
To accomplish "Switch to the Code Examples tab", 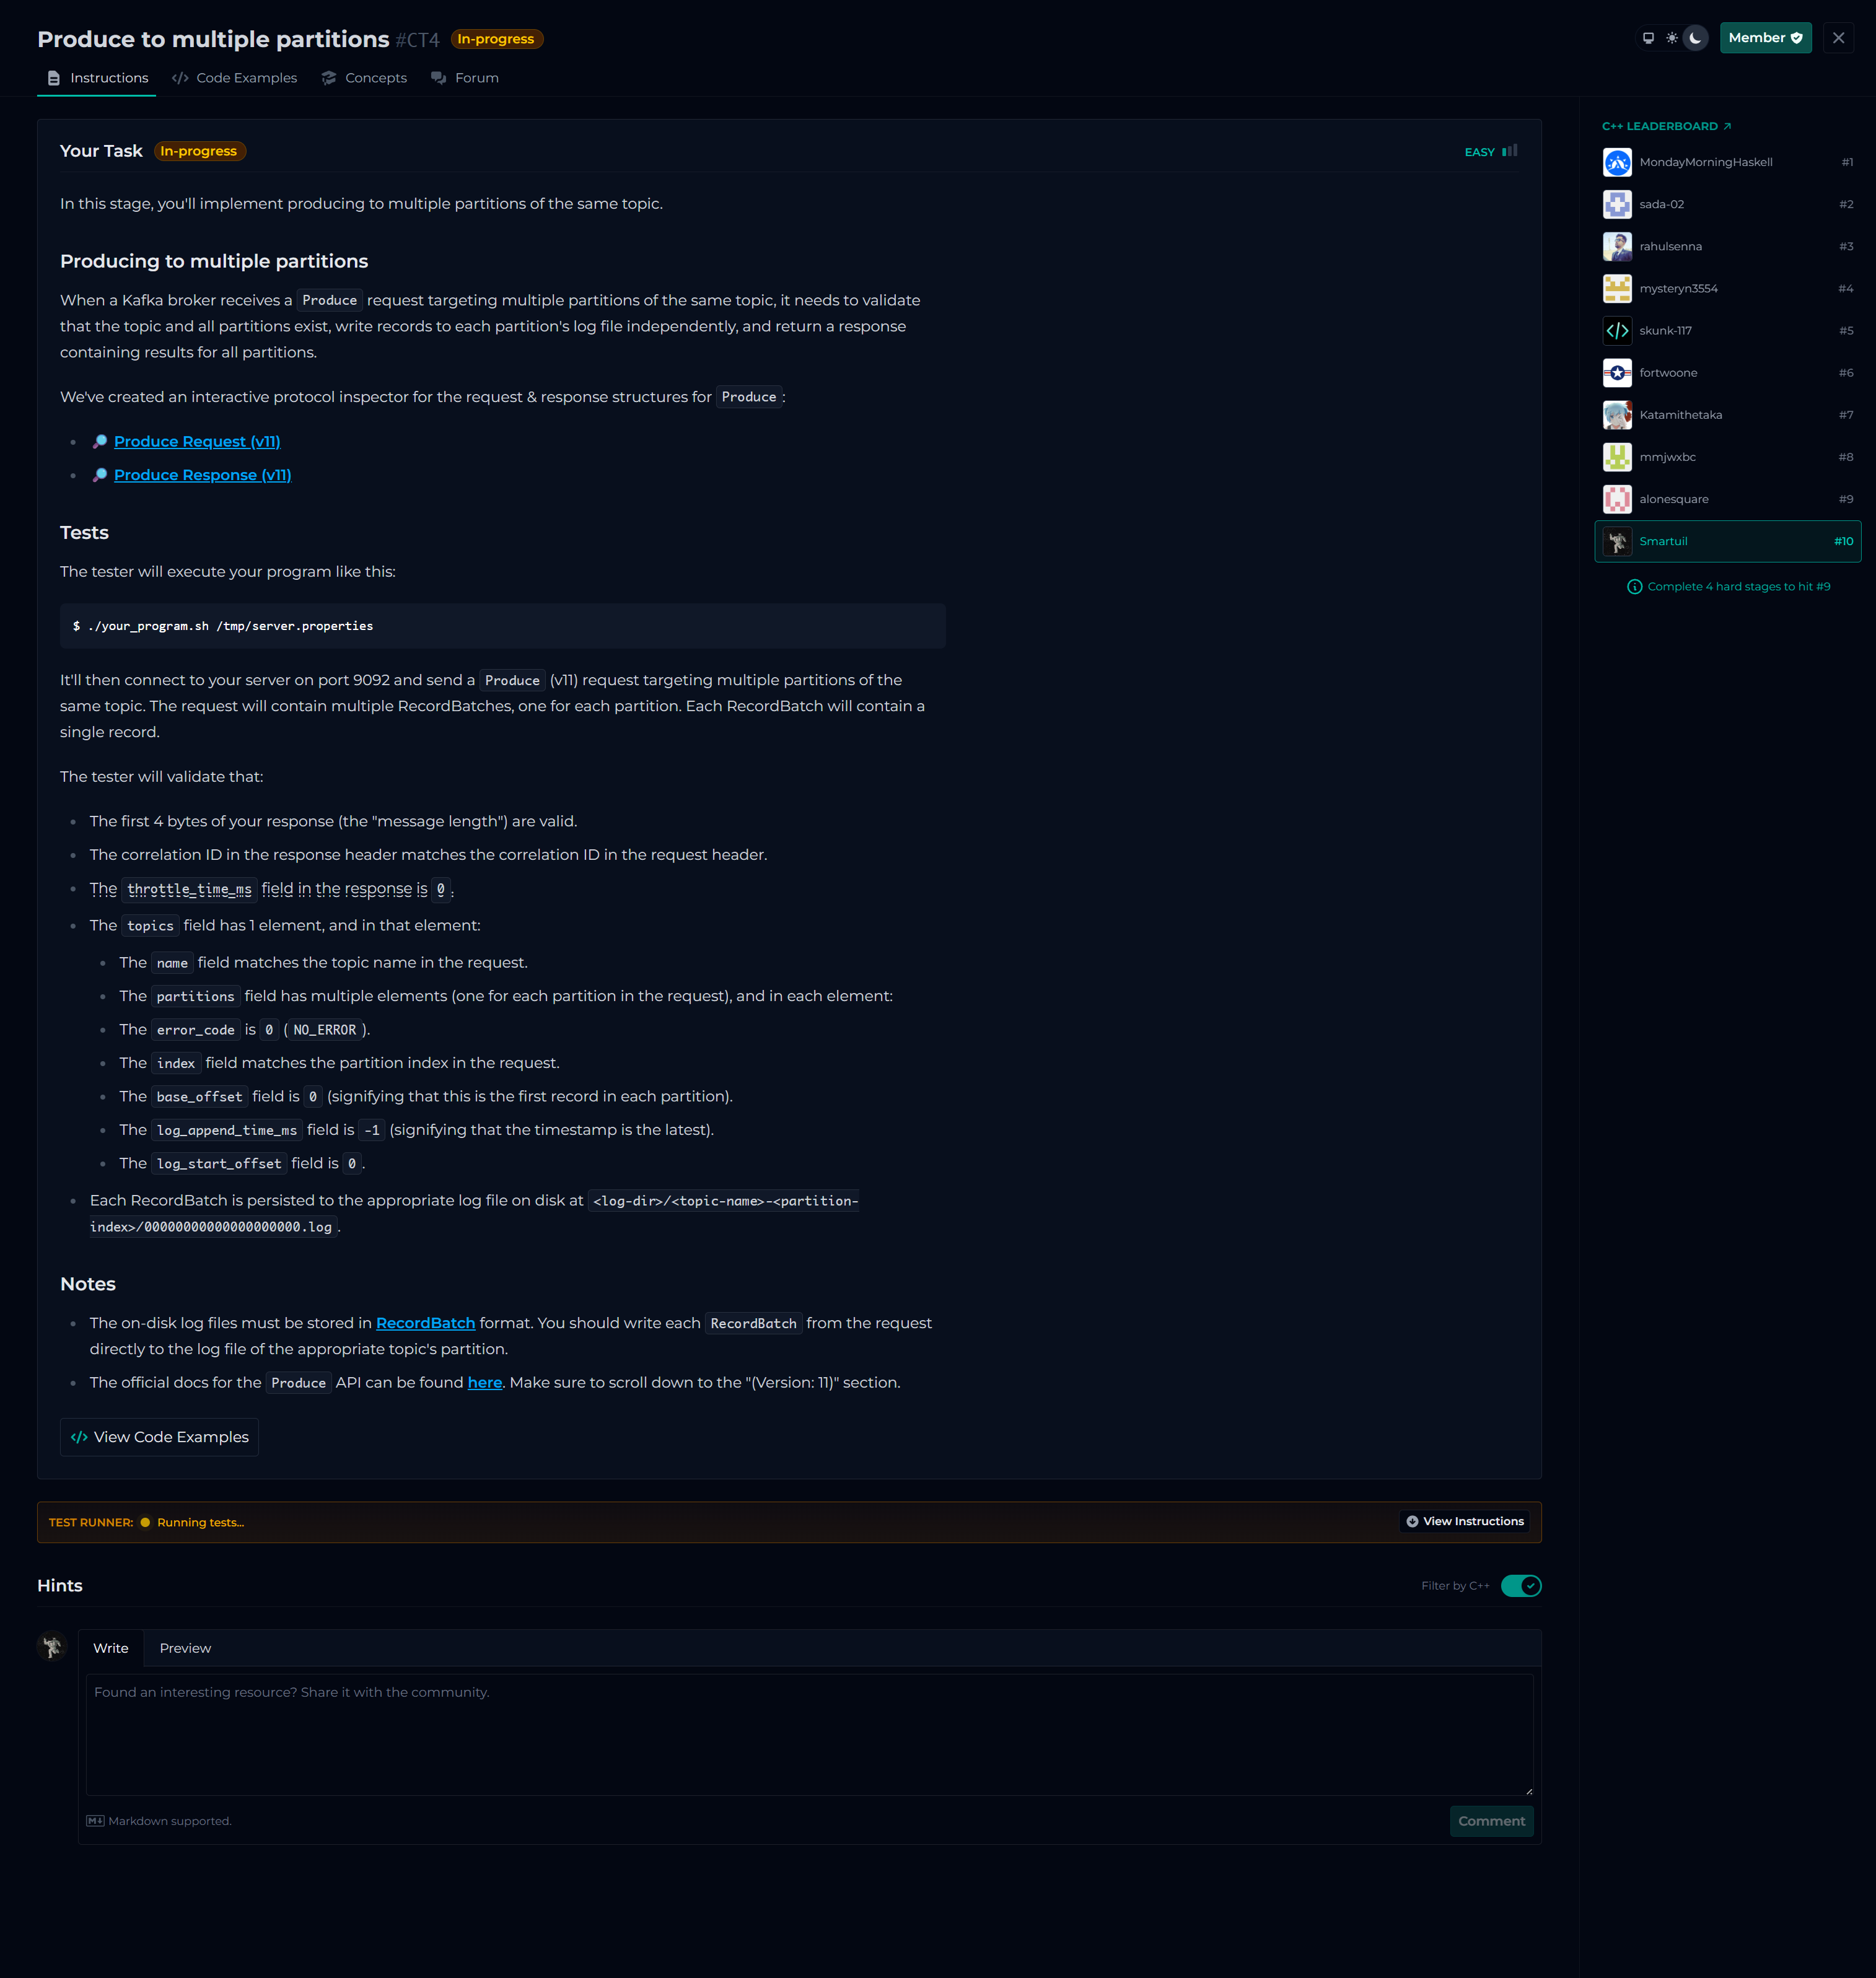I will [235, 78].
